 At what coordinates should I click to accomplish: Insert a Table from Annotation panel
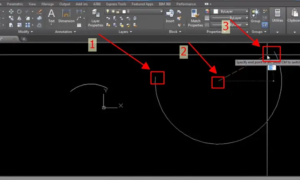point(79,25)
